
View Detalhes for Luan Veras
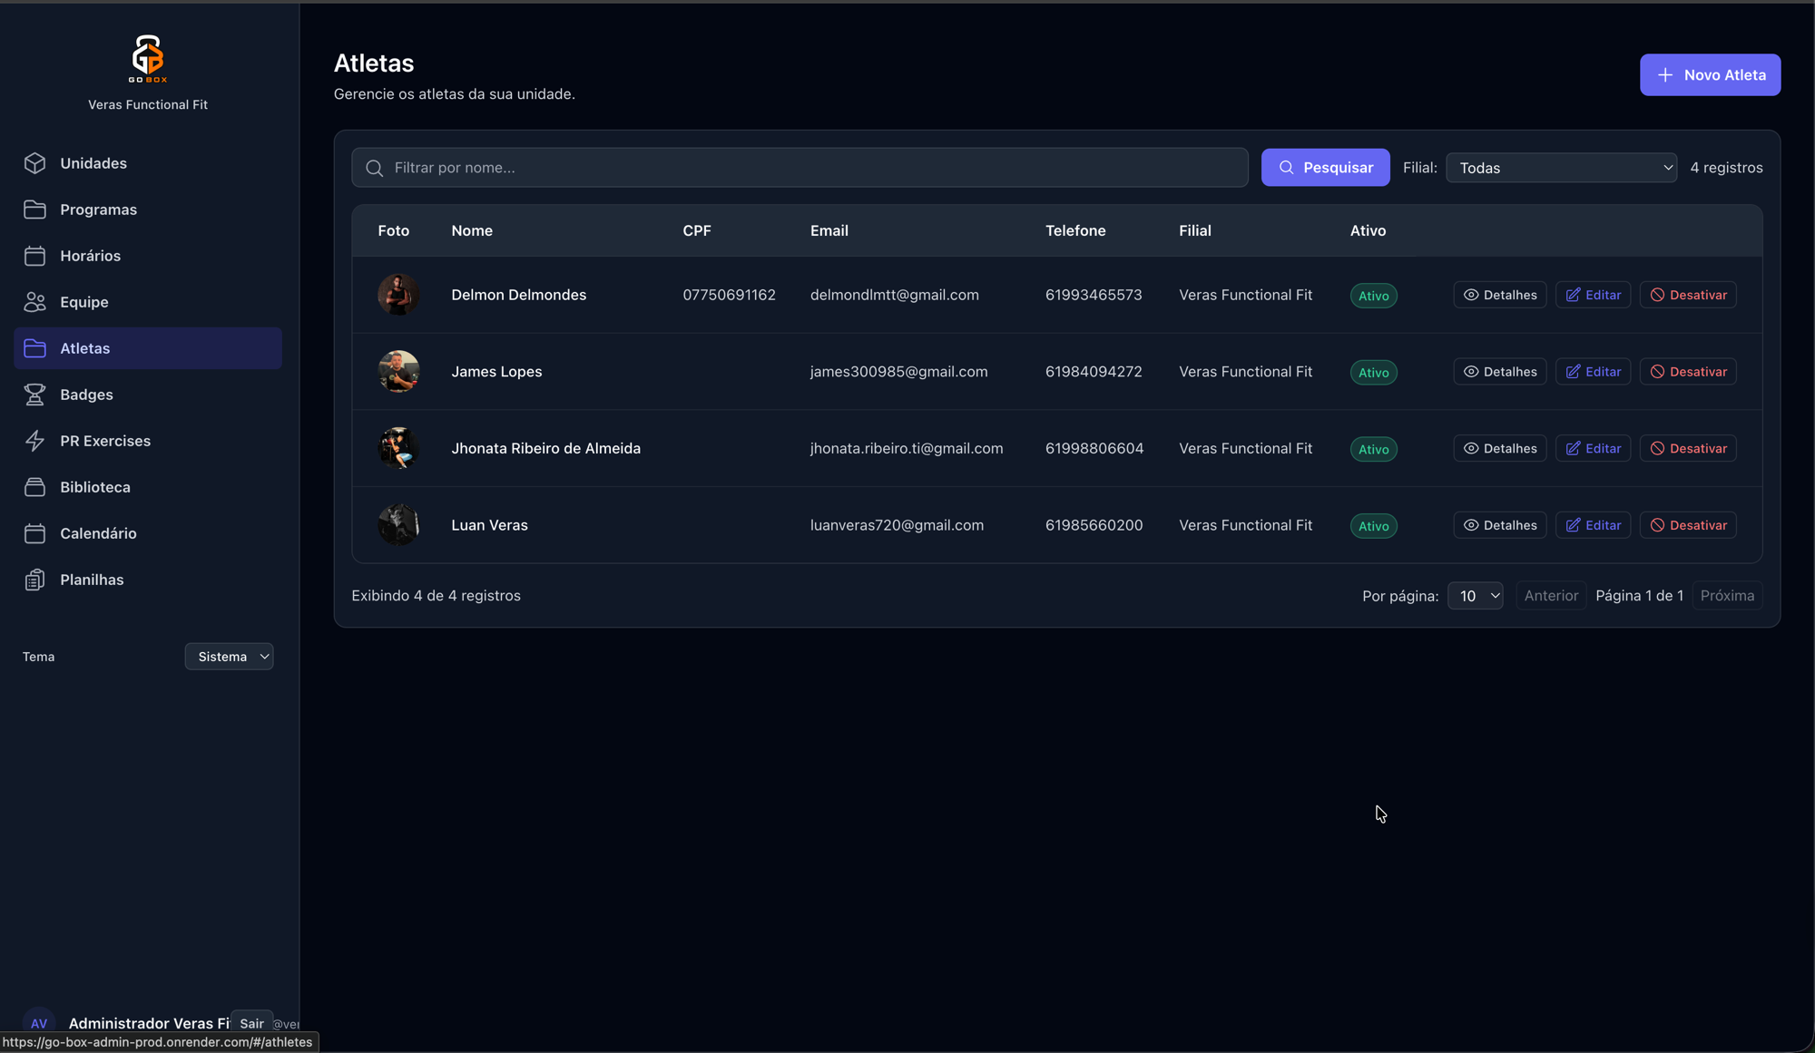pos(1499,525)
